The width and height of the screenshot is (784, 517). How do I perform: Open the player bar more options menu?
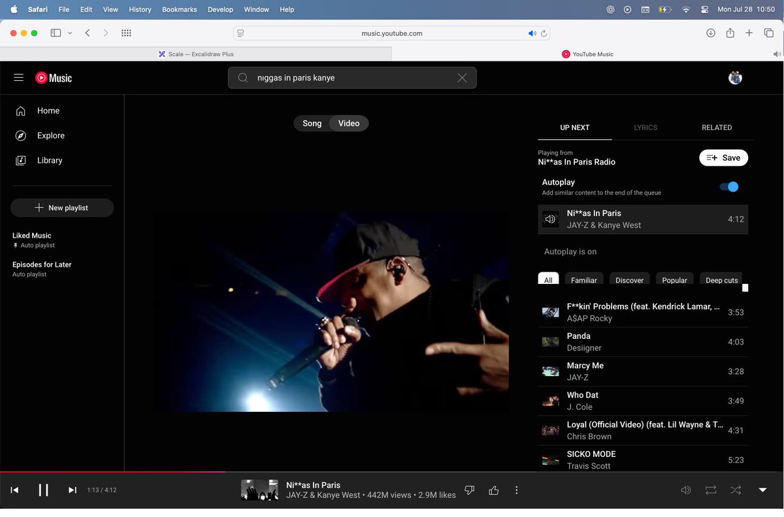[517, 490]
